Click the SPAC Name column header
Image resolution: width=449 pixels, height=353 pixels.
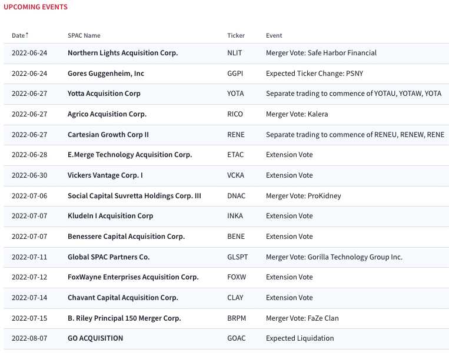(x=84, y=35)
